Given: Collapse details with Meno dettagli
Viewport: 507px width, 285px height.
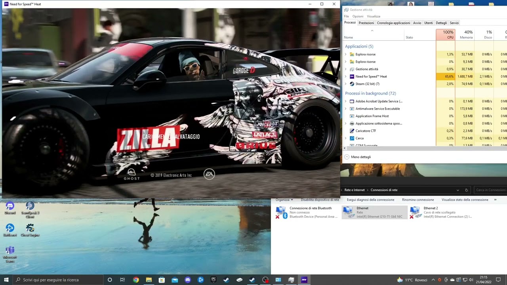Looking at the screenshot, I should pos(358,157).
